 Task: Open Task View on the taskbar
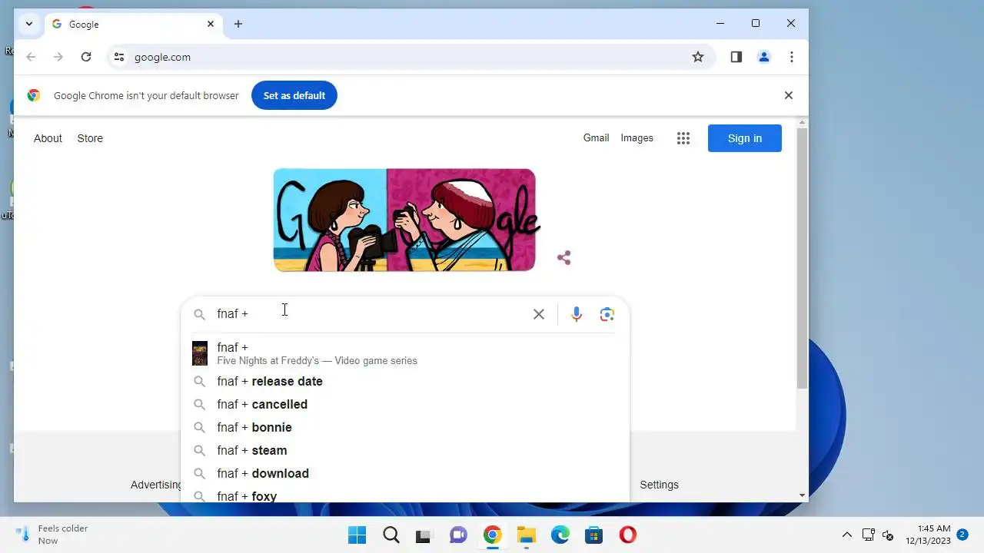click(x=424, y=535)
